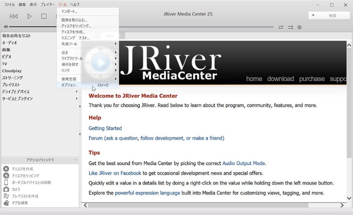Click the ディスクをリッピング icon in Action Window
This screenshot has height=215, width=353.
(6, 175)
